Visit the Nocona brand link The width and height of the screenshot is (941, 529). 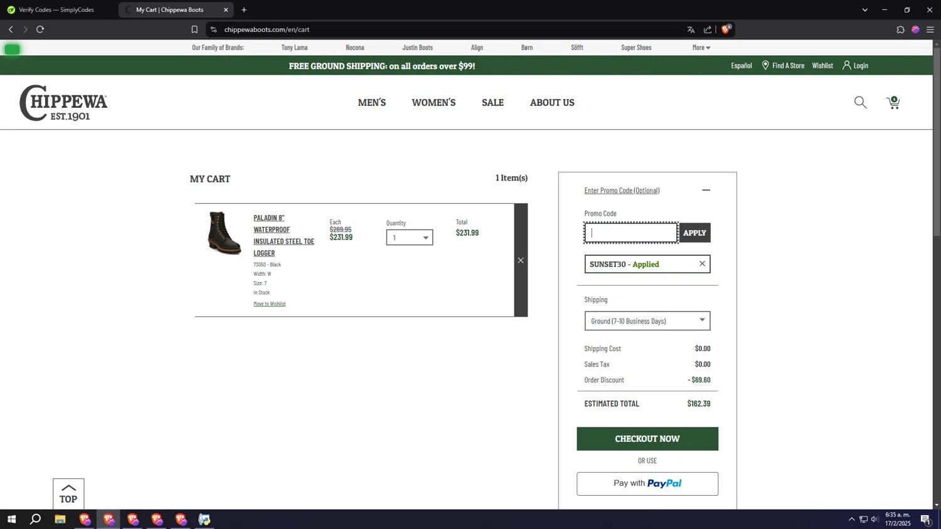click(355, 48)
